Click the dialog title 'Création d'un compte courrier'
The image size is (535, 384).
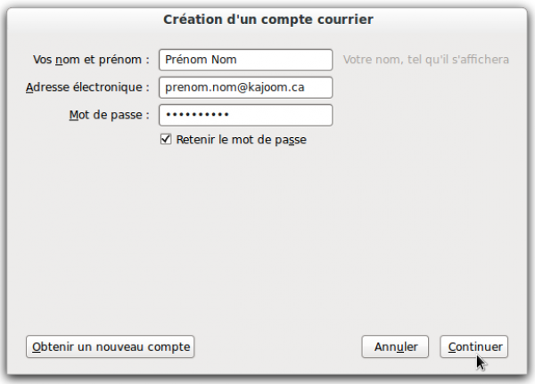[268, 20]
